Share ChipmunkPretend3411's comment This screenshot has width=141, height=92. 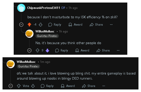coord(96,25)
